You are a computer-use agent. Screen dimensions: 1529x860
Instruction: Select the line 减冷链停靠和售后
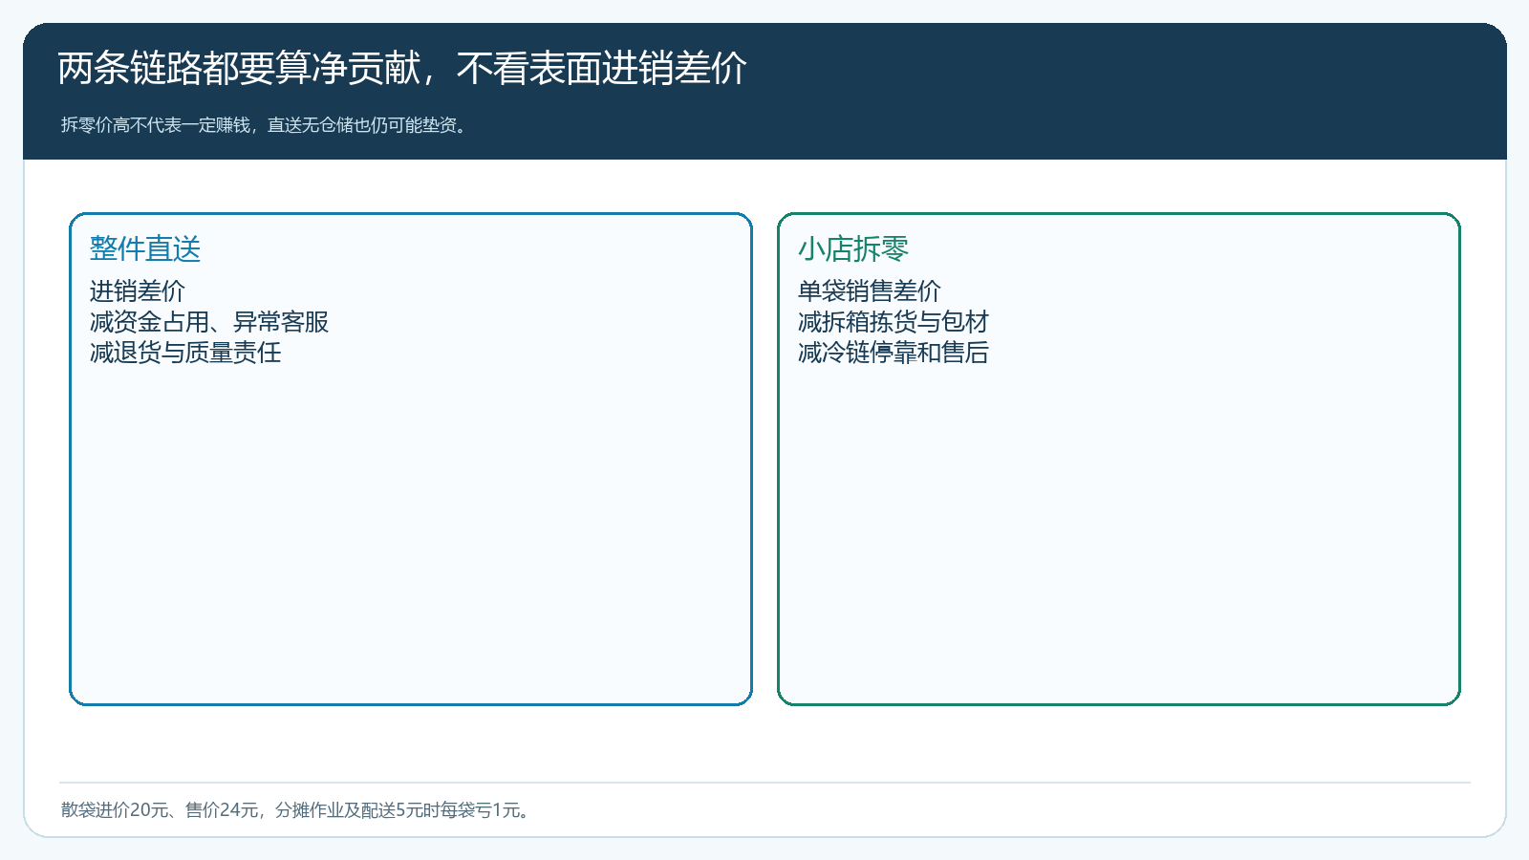pos(894,353)
